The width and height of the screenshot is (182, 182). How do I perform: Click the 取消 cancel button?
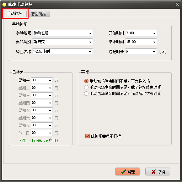pyautogui.click(x=158, y=172)
